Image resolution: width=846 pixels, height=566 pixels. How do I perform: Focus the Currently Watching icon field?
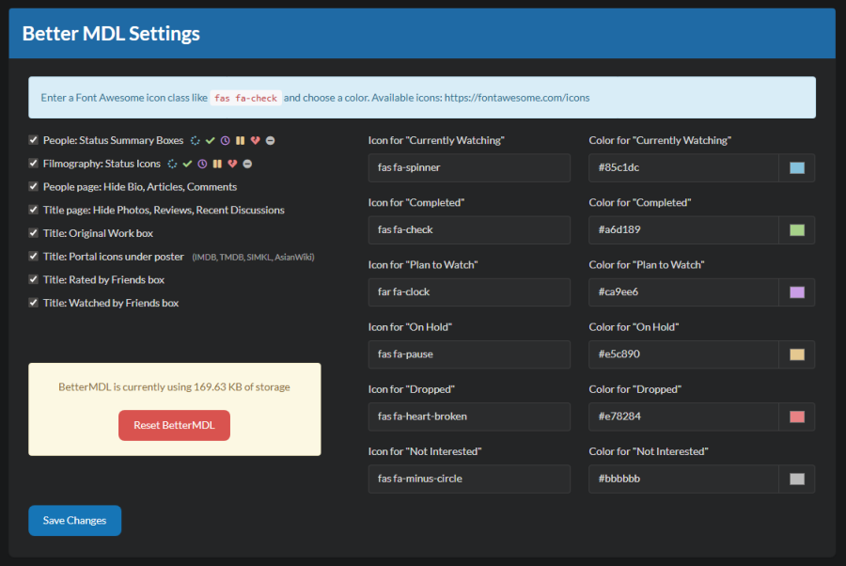pyautogui.click(x=469, y=167)
